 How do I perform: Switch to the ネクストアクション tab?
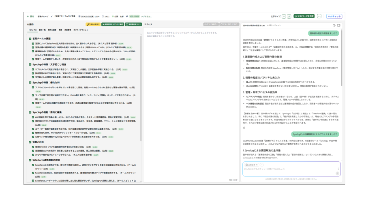click(x=81, y=30)
